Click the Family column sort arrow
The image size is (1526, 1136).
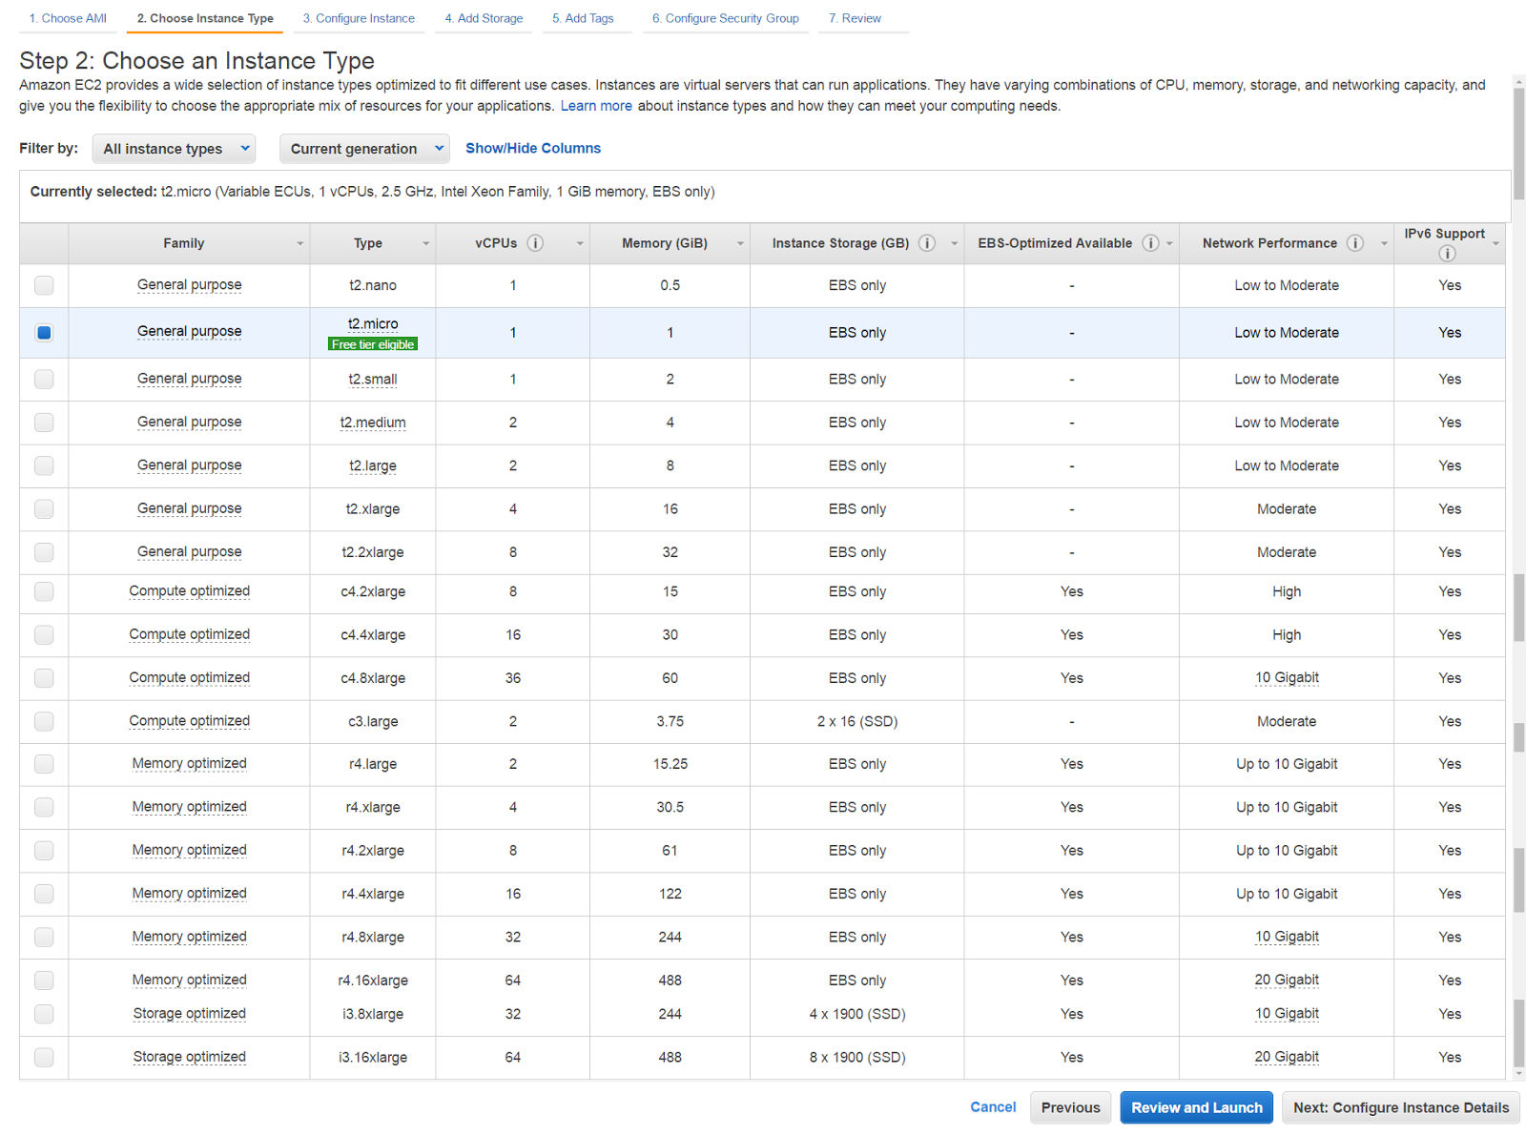(299, 244)
